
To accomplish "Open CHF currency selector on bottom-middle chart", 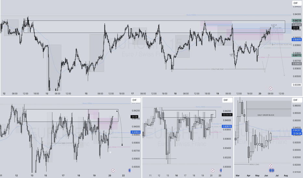I will (x=227, y=100).
